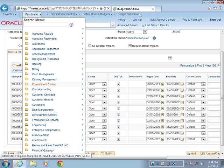This screenshot has height=168, width=224.
Task: Toggle Last Search Results checkbox
Action: [x=143, y=25]
